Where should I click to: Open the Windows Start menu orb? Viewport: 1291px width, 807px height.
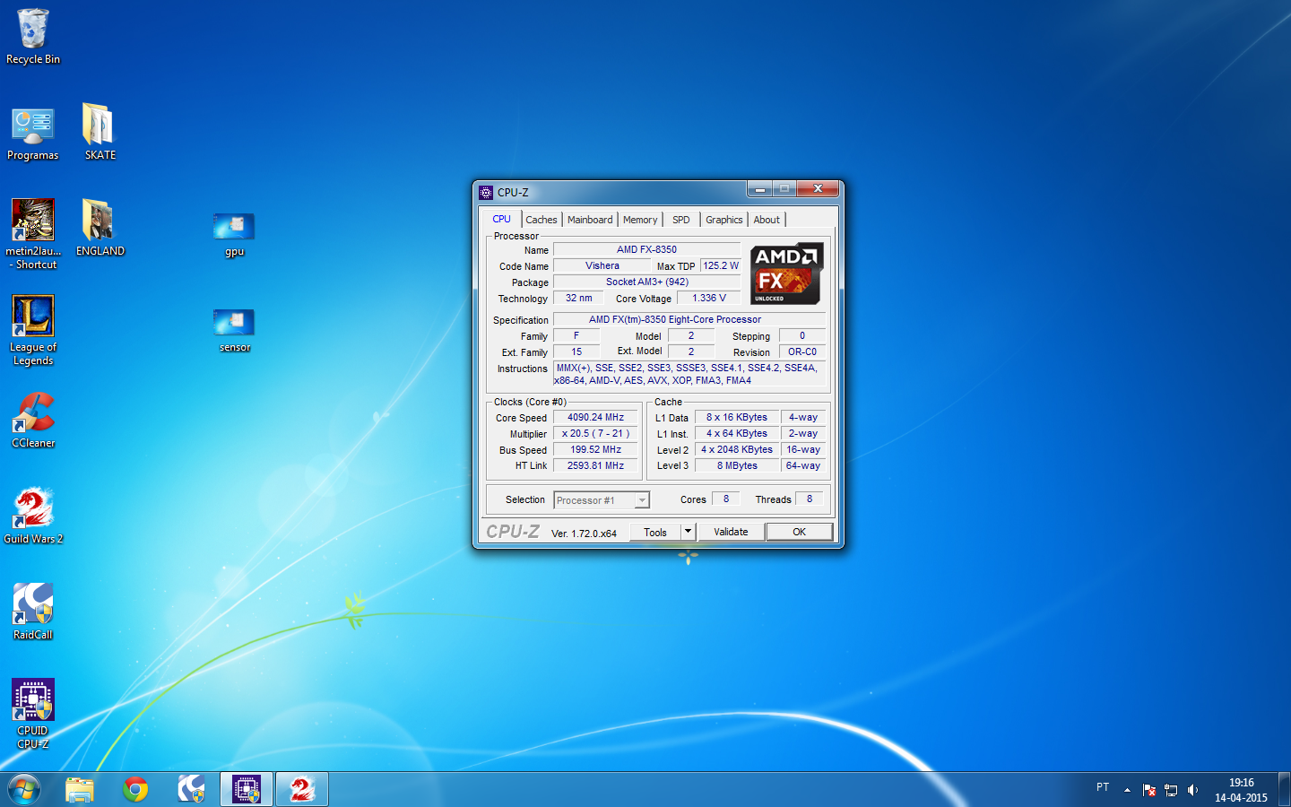(24, 789)
